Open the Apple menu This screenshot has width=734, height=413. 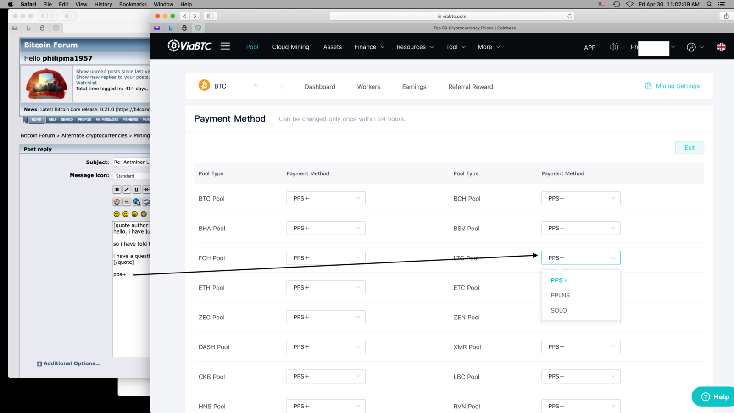10,4
